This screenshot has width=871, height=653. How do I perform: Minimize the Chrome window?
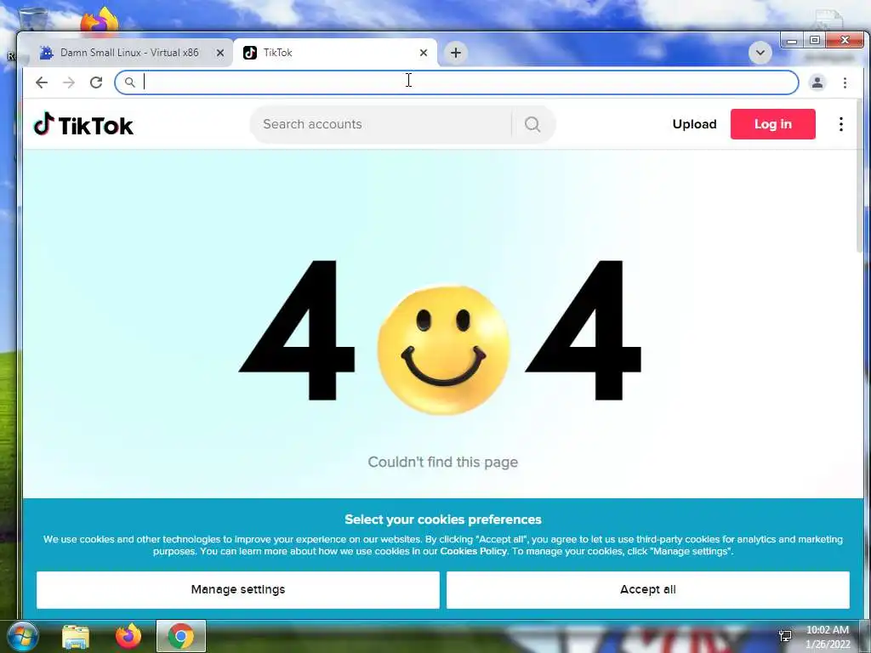tap(792, 40)
